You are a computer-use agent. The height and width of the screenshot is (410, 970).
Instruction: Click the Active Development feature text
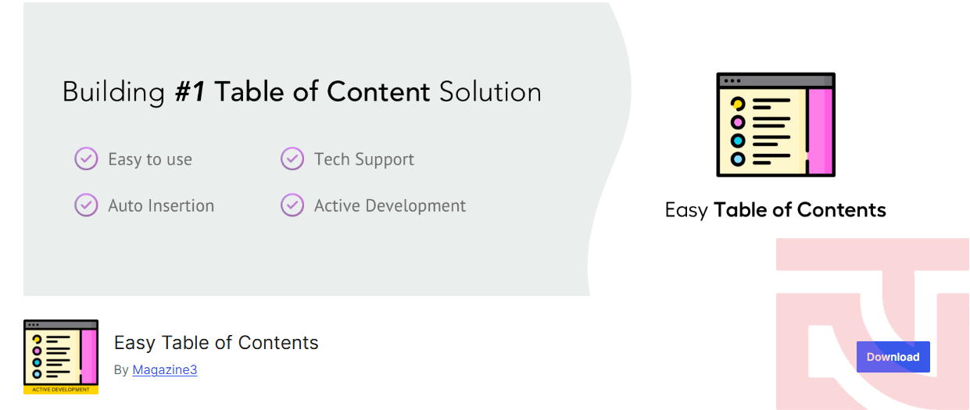point(390,206)
